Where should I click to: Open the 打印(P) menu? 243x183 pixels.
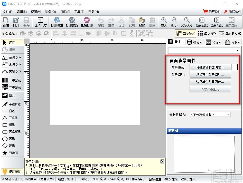click(65, 12)
